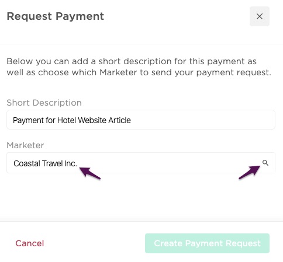
Task: Focus the Short Description input field
Action: tap(141, 120)
